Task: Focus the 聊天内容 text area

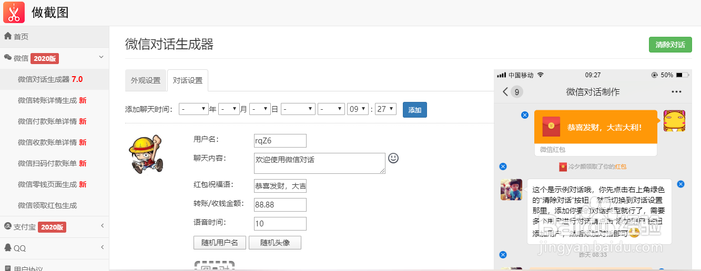Action: pos(320,163)
